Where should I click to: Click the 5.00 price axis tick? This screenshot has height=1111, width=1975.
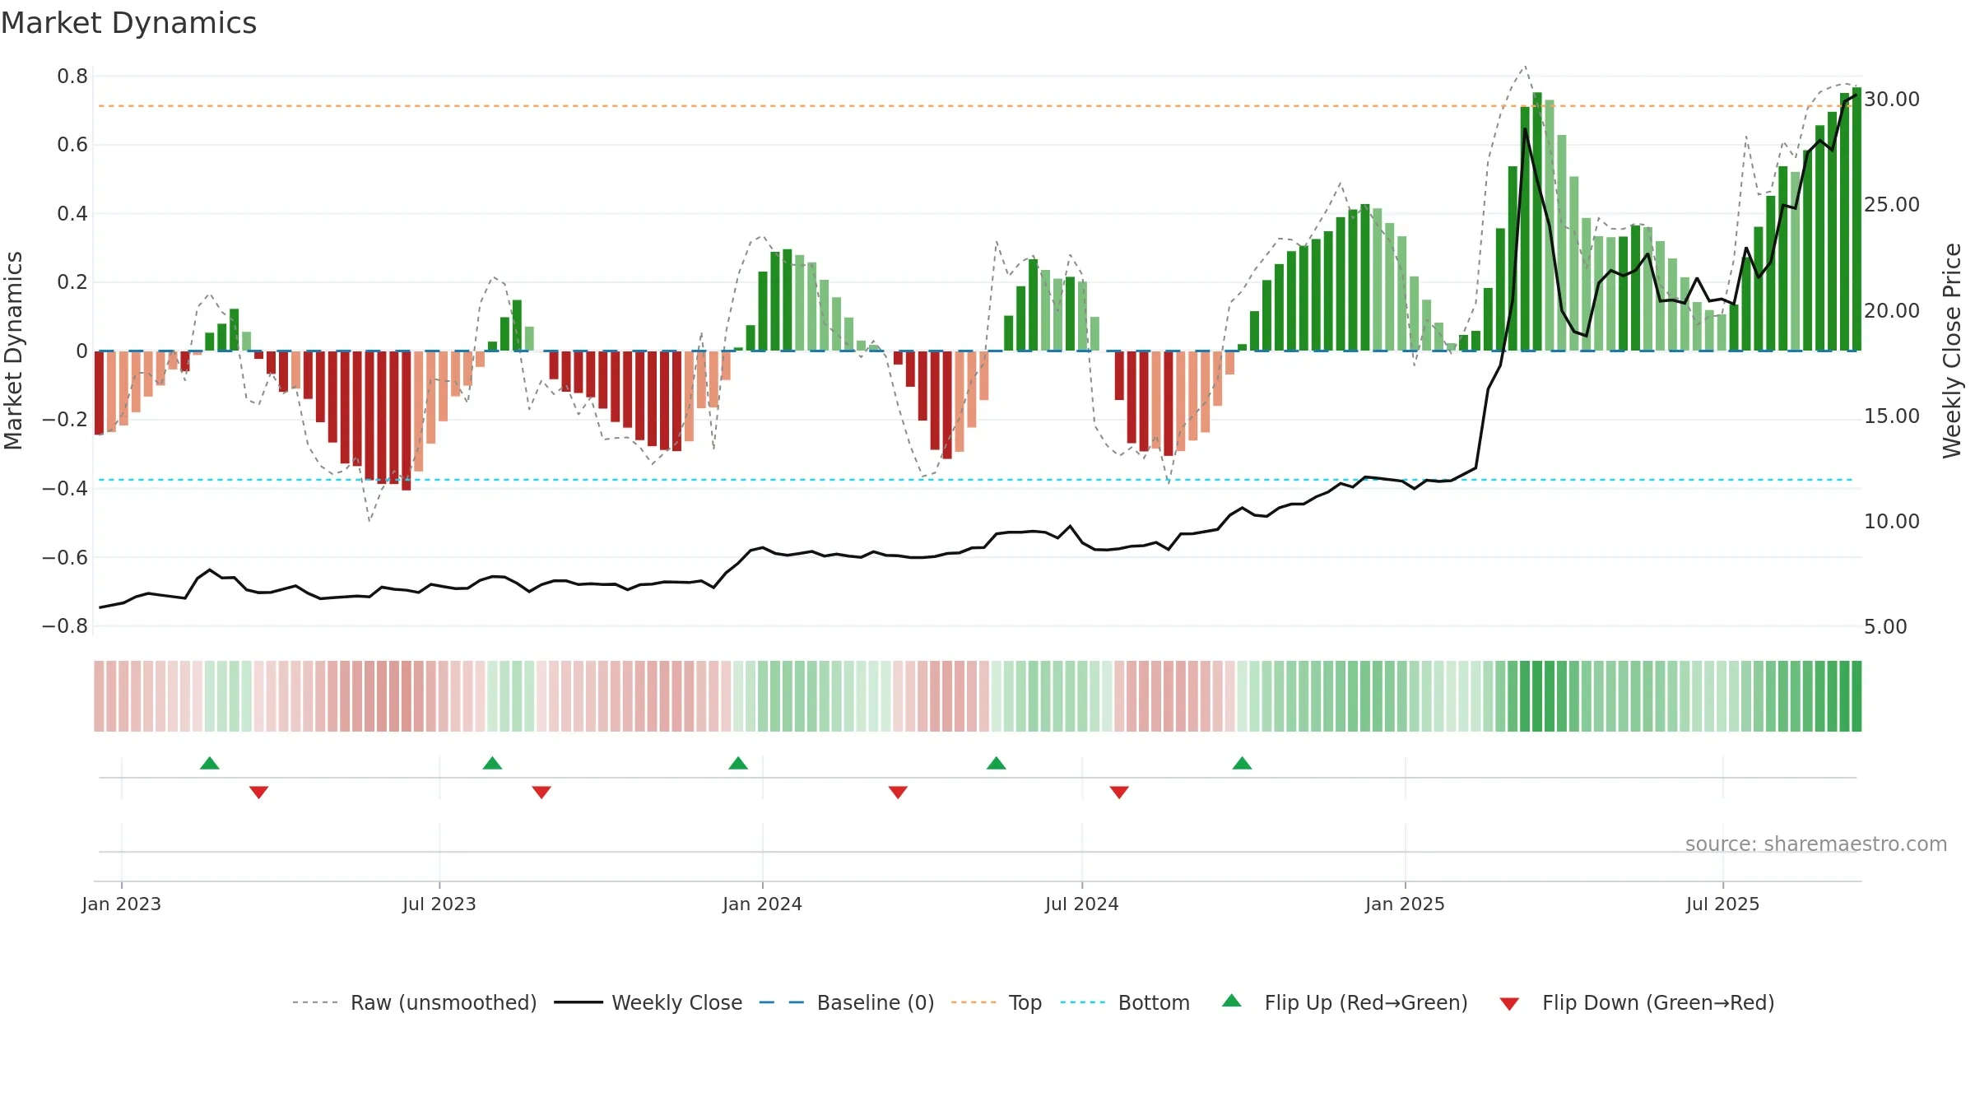(x=1885, y=627)
